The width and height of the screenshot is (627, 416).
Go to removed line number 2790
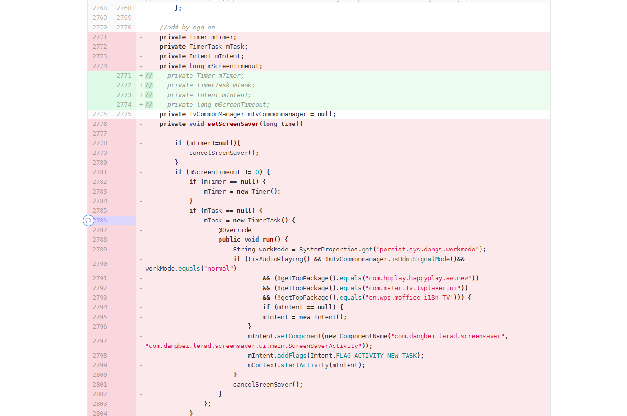point(100,264)
